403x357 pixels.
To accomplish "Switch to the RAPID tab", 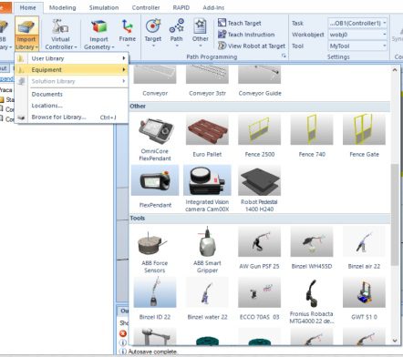I will coord(181,7).
